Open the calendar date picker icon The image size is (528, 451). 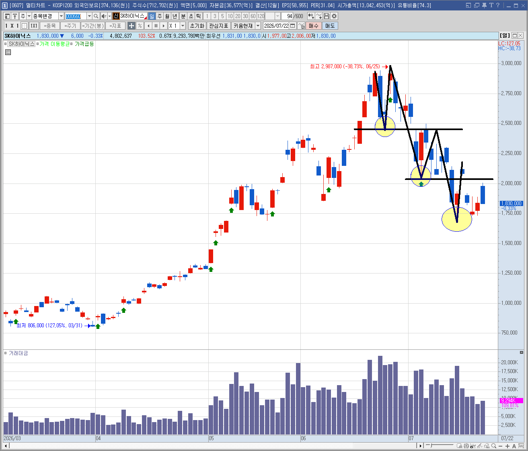tap(293, 26)
